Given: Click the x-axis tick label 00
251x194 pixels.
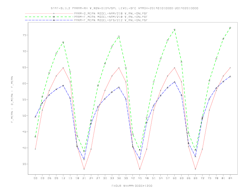Looking at the screenshot, I should (x=35, y=178).
